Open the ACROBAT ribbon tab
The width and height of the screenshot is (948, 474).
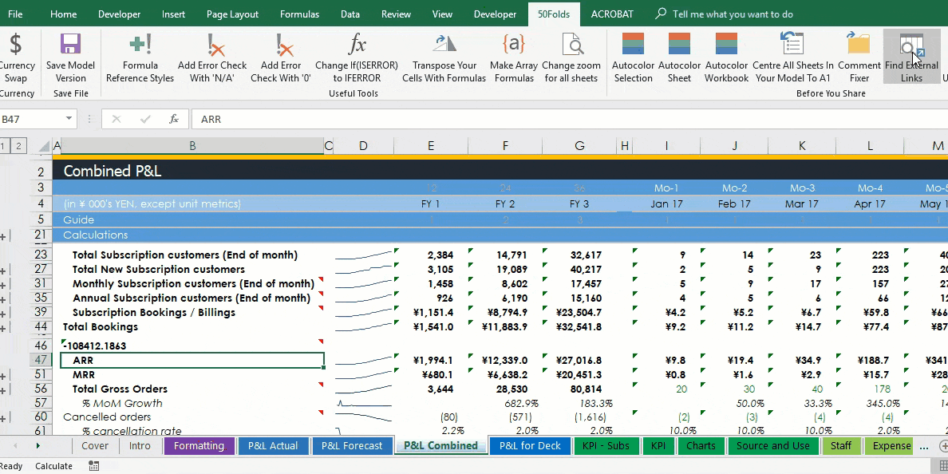coord(612,14)
